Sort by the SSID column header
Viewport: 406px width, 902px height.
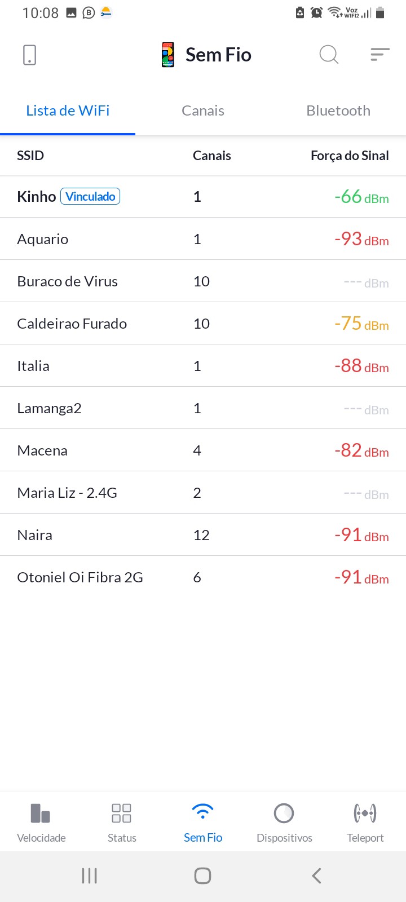30,156
